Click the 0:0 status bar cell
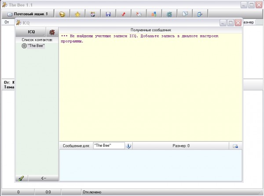This screenshot has width=264, height=196. [48, 192]
